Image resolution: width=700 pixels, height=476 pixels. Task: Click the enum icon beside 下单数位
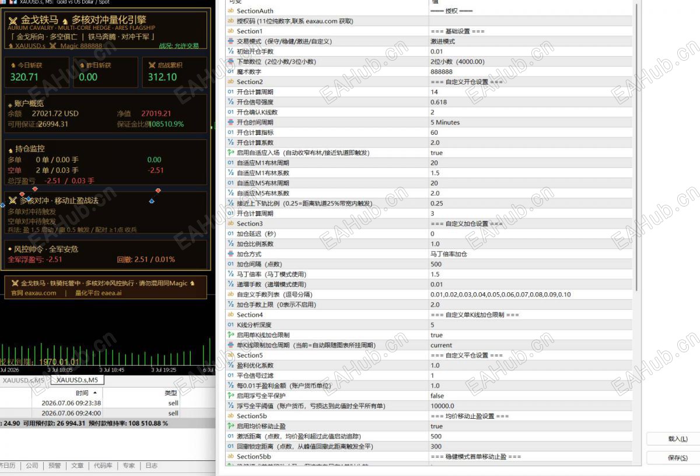(x=231, y=61)
